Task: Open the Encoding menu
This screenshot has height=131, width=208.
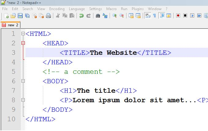Action: click(x=57, y=9)
